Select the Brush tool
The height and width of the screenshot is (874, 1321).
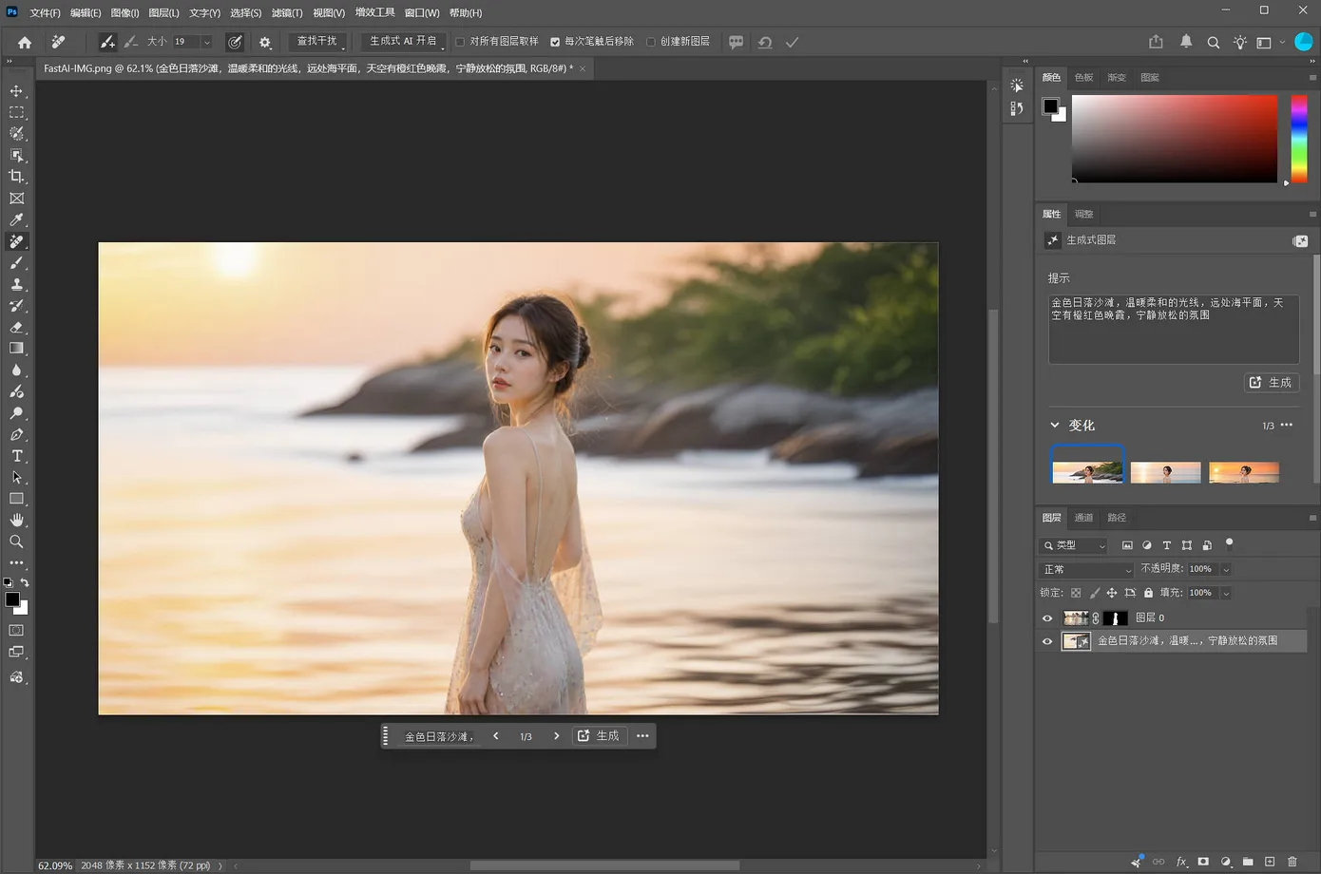coord(16,263)
